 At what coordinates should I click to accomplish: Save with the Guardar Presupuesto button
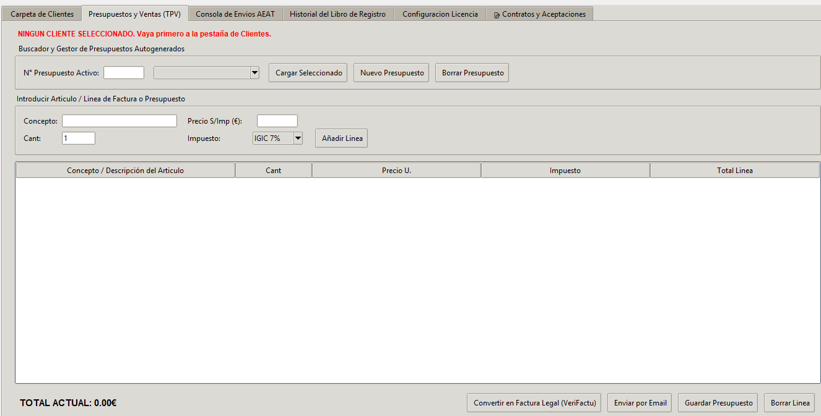718,403
